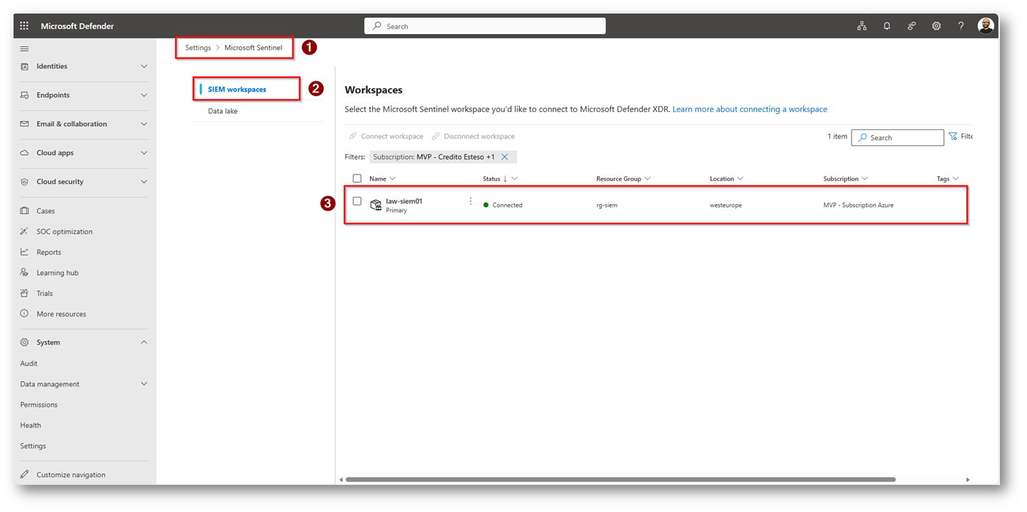Collapse the System section
1027x512 pixels.
144,342
